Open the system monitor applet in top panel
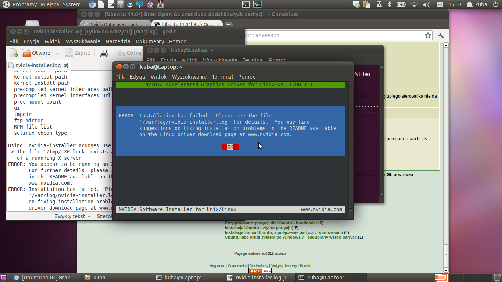 click(257, 4)
